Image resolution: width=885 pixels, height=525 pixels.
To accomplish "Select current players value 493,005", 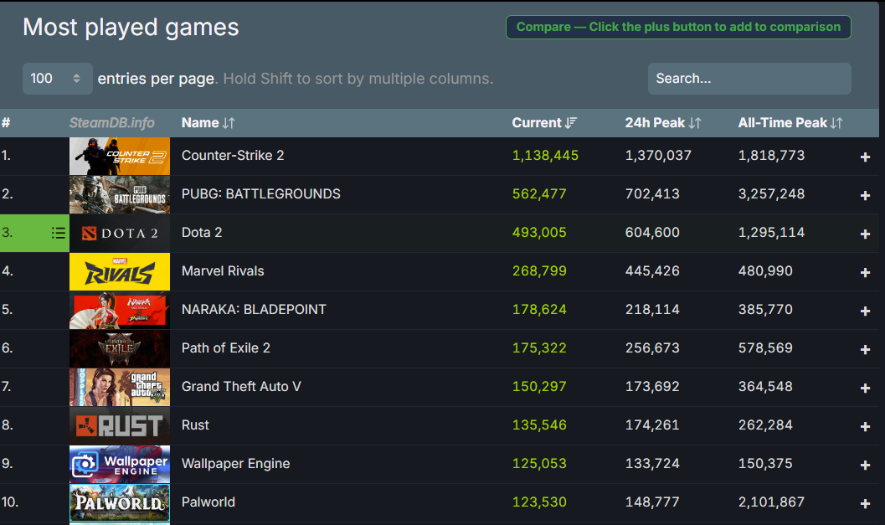I will [x=539, y=232].
